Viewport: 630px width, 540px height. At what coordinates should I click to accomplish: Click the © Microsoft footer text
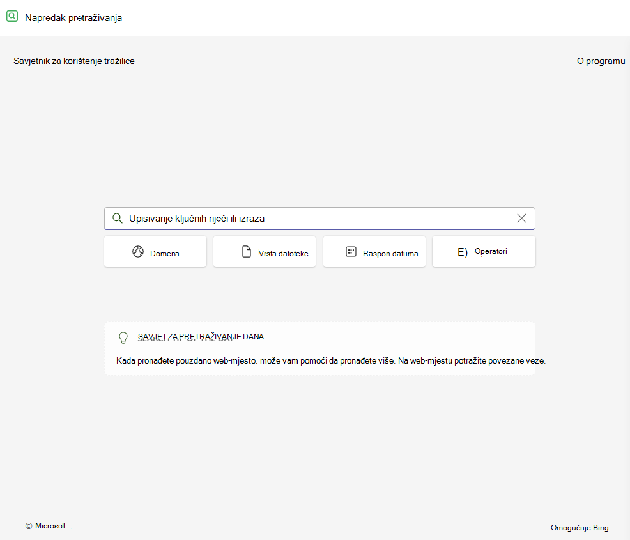coord(45,526)
